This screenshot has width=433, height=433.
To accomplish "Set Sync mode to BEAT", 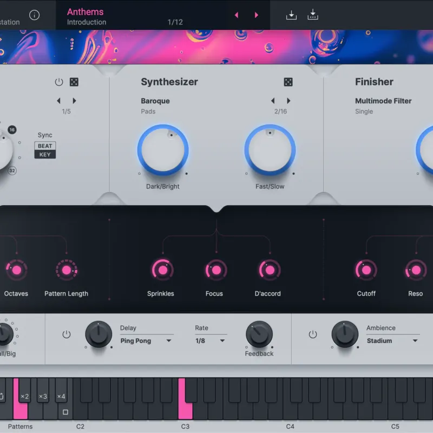I will coord(45,146).
